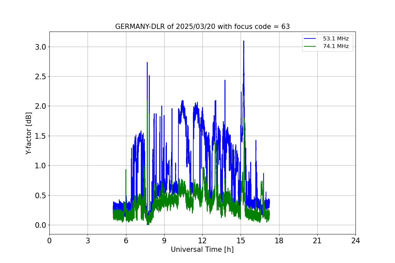
Task: Click the Universal Time [h] axis label
Action: (x=202, y=250)
